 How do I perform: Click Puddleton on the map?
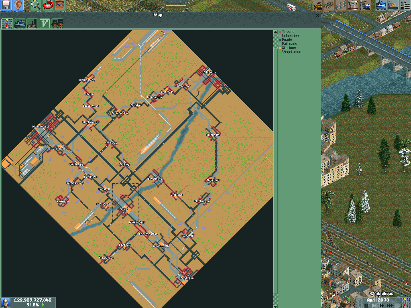coord(187,278)
